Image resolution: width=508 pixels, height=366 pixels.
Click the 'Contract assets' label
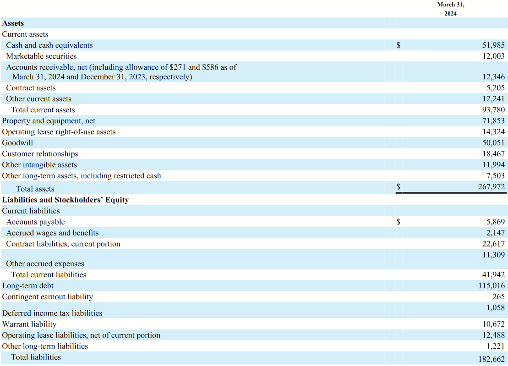(x=31, y=88)
